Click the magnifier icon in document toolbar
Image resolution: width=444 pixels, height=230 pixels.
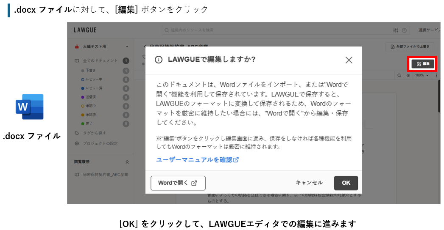pos(399,75)
